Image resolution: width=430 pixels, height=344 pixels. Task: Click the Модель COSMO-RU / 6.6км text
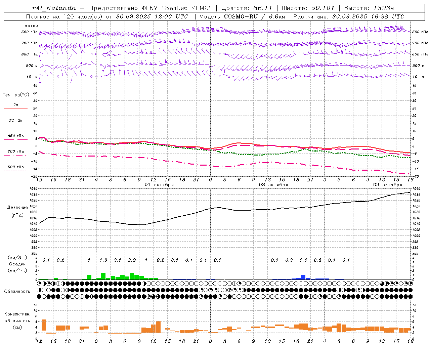pyautogui.click(x=242, y=16)
